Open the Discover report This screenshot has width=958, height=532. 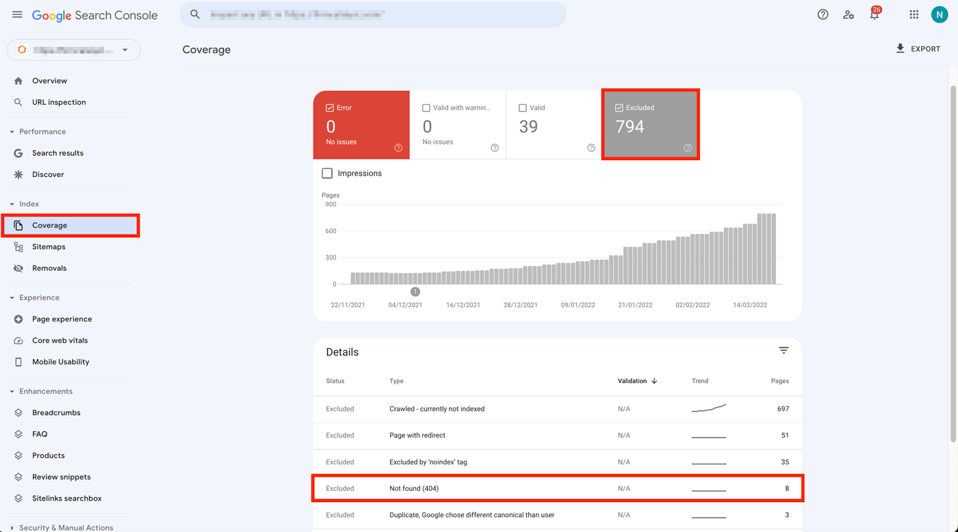[x=48, y=174]
